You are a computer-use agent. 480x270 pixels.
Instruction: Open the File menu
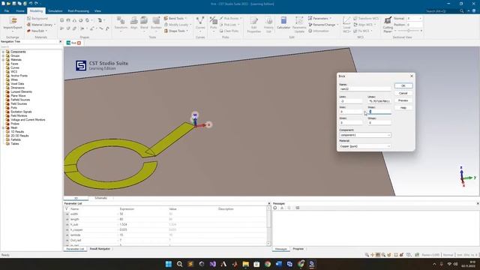point(7,11)
